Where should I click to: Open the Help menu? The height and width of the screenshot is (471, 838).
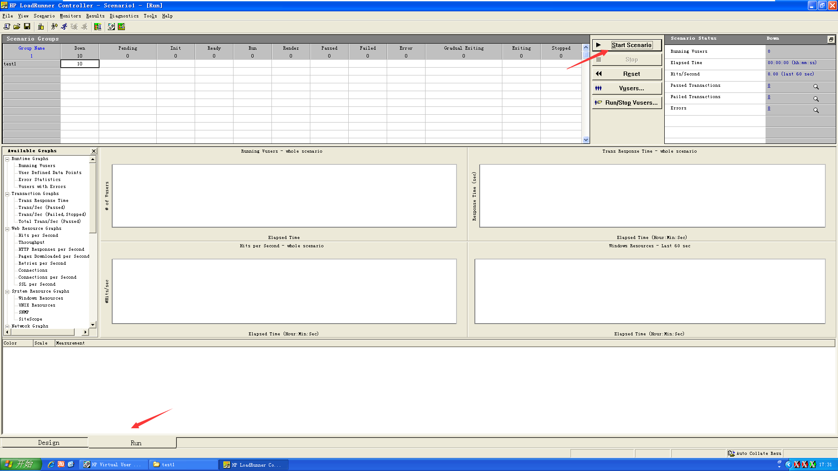point(167,16)
